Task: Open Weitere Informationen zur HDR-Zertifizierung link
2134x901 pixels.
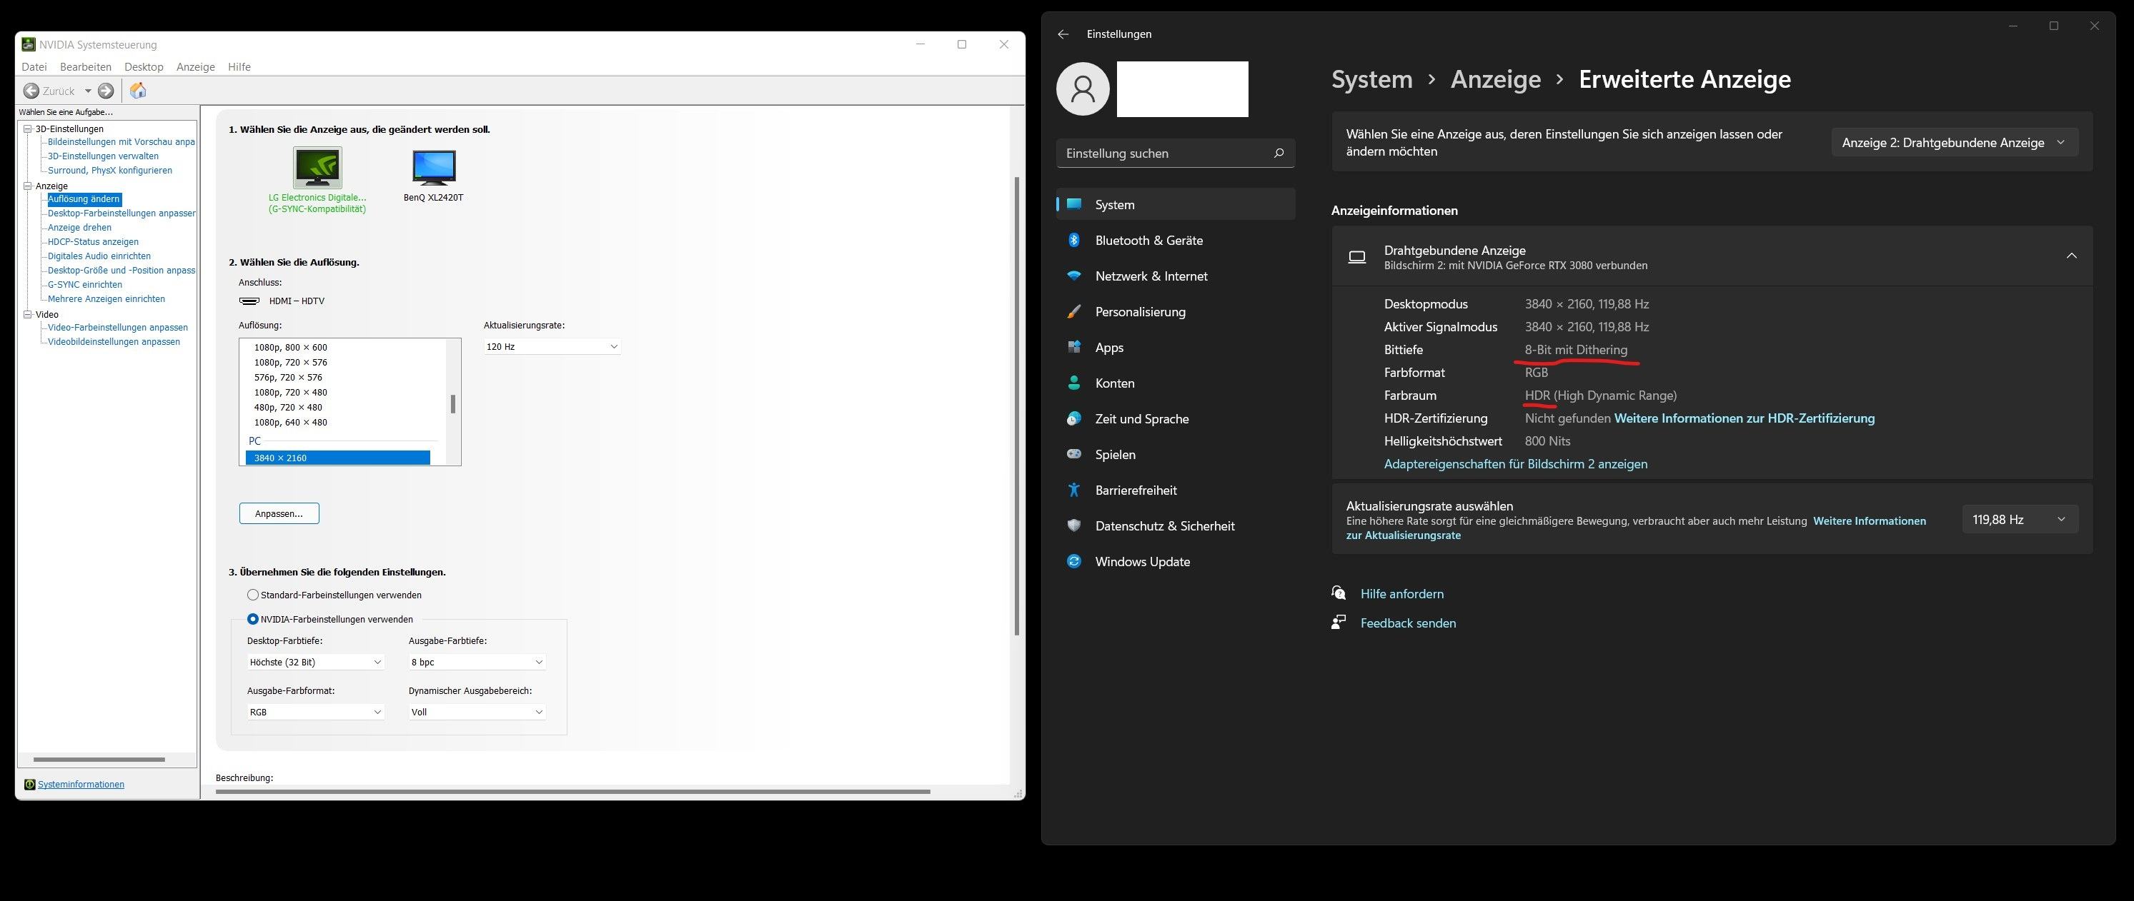Action: click(x=1744, y=418)
